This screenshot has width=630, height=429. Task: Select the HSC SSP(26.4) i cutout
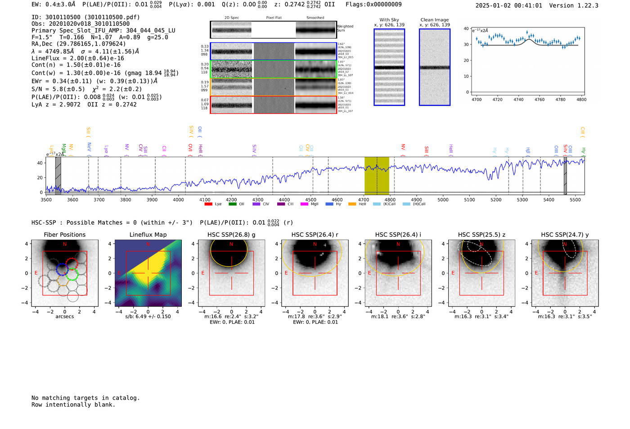398,273
